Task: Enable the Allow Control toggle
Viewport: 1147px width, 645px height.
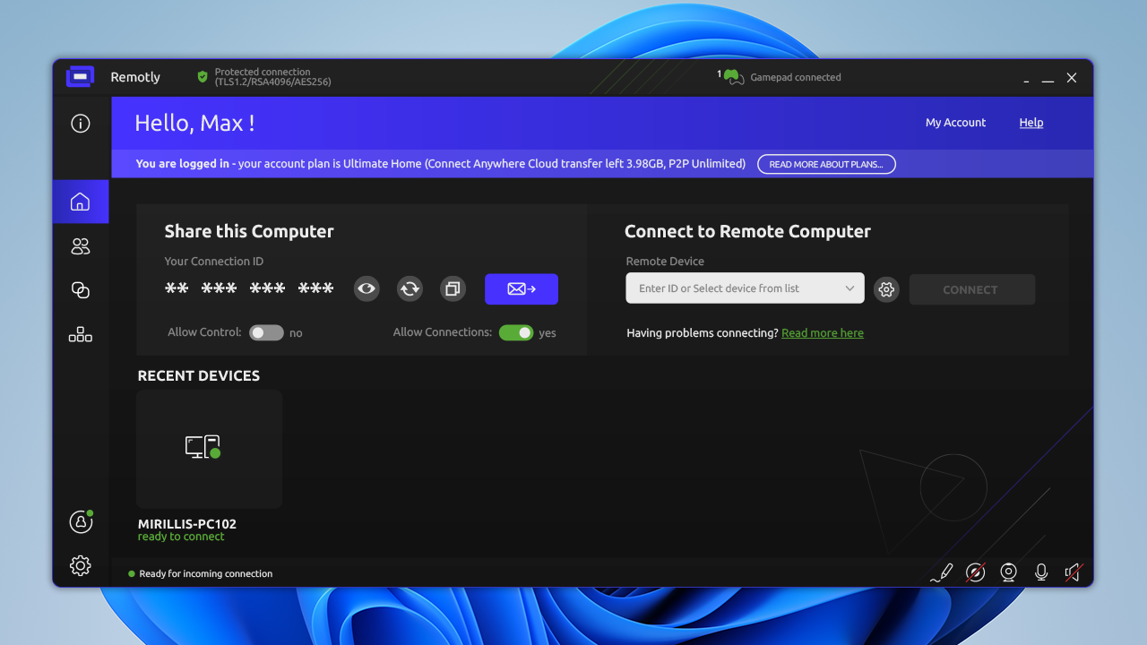Action: pyautogui.click(x=266, y=332)
